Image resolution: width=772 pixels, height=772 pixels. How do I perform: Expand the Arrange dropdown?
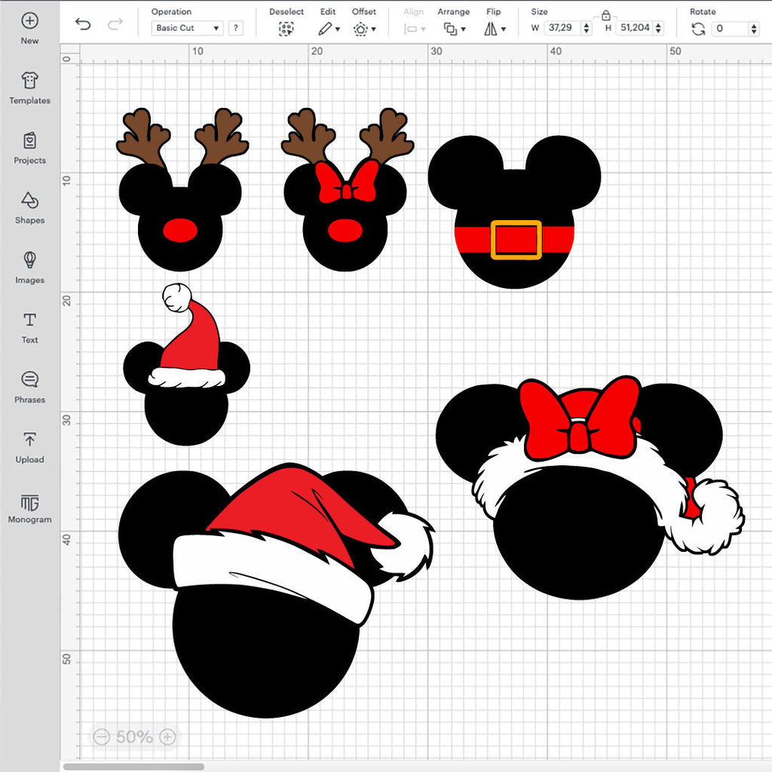point(453,29)
